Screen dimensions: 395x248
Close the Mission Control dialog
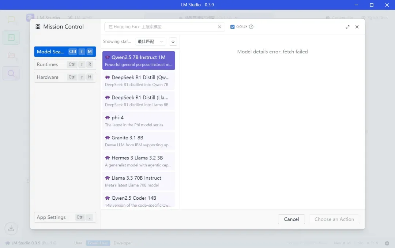point(357,27)
